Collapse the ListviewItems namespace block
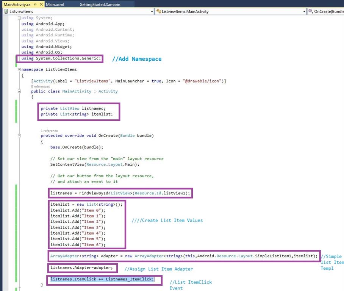 click(x=19, y=70)
